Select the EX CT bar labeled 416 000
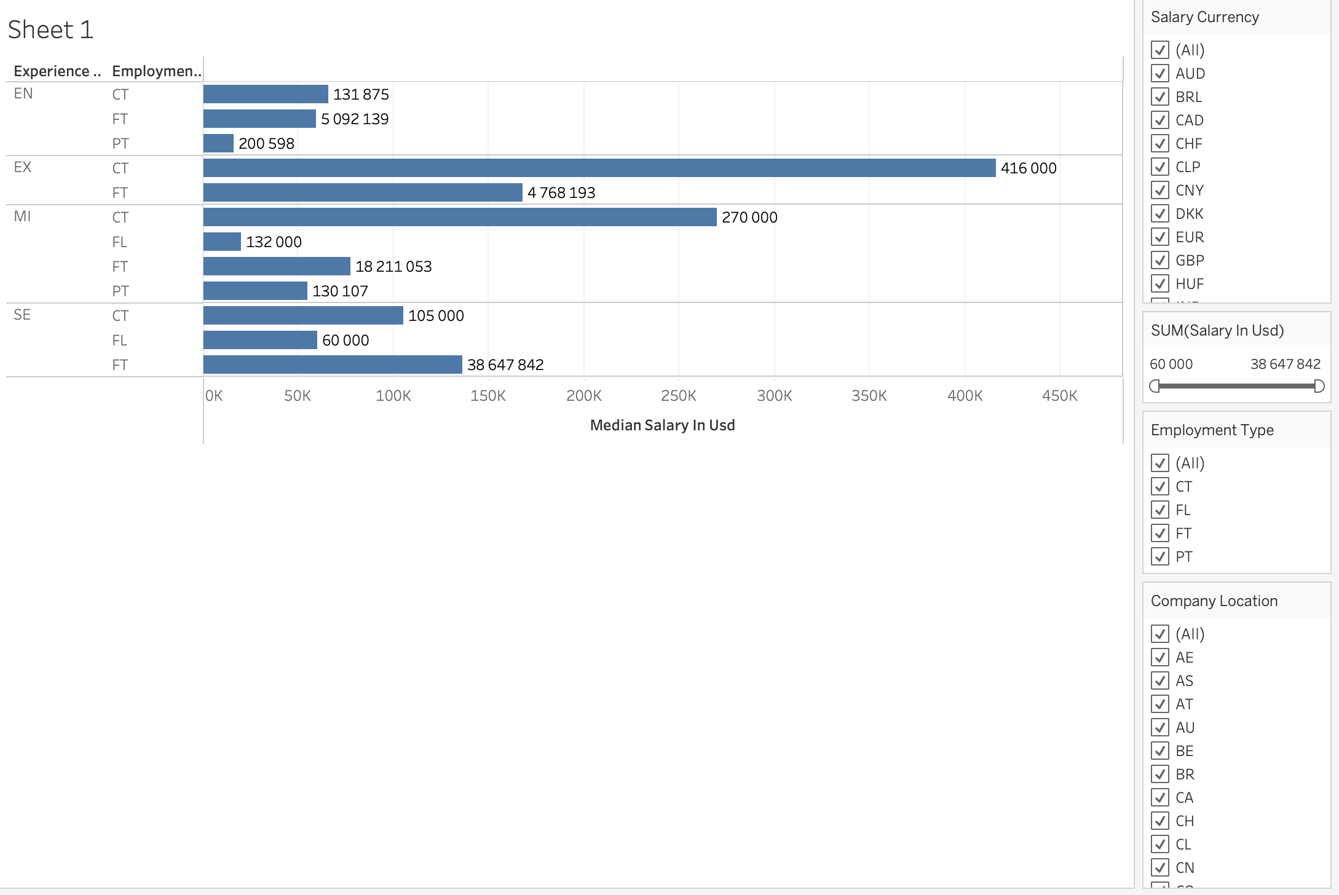The width and height of the screenshot is (1339, 895). coord(599,168)
